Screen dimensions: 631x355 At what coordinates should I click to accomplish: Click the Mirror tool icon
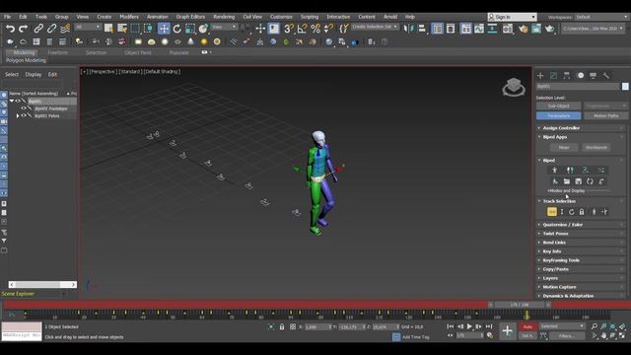pos(408,29)
